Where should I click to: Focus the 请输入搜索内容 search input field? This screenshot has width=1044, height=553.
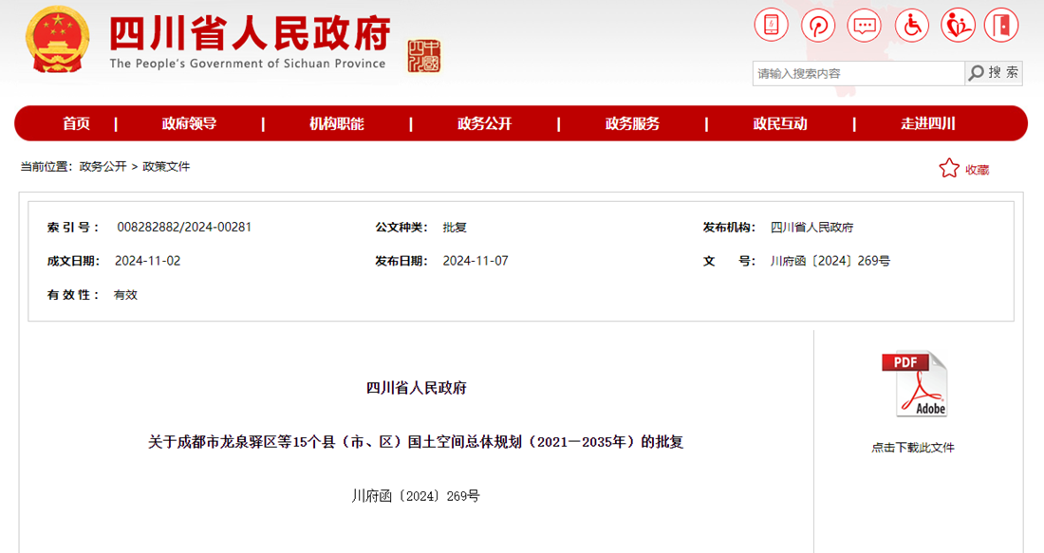click(x=858, y=73)
